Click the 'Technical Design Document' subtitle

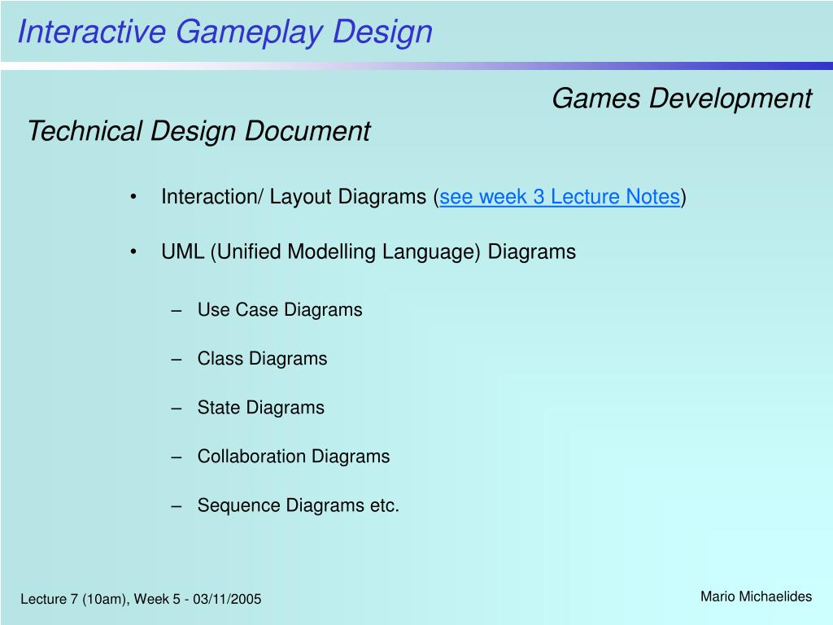(x=199, y=131)
